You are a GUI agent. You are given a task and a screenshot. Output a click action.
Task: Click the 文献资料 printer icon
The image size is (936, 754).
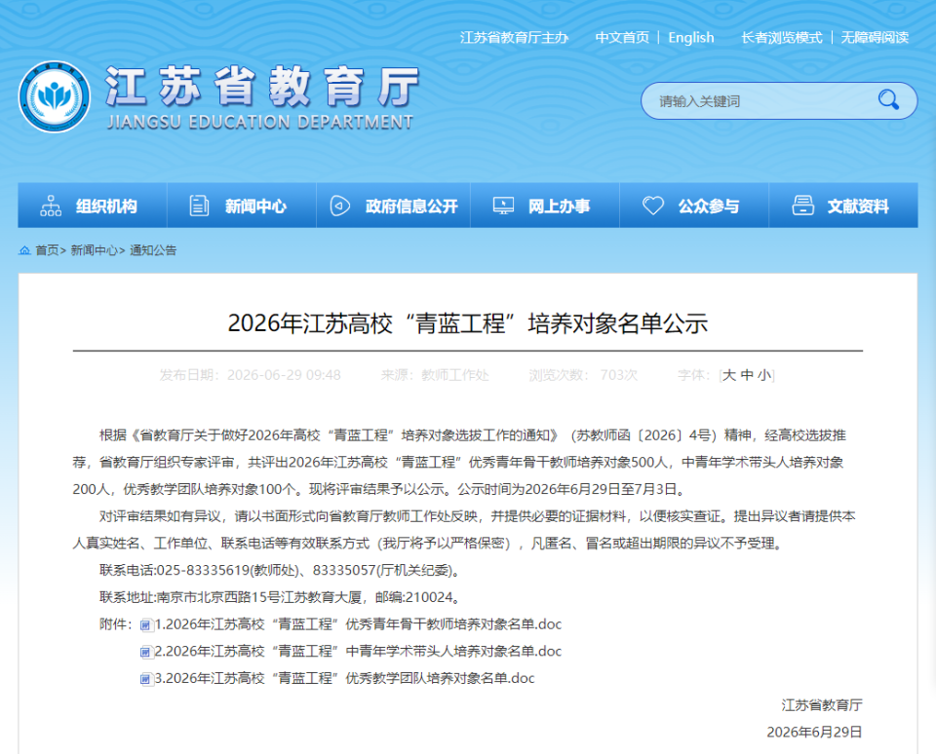802,206
